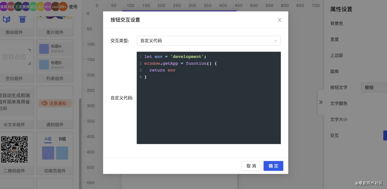
Task: Click the component list vertical scrollbar
Action: pyautogui.click(x=80, y=144)
